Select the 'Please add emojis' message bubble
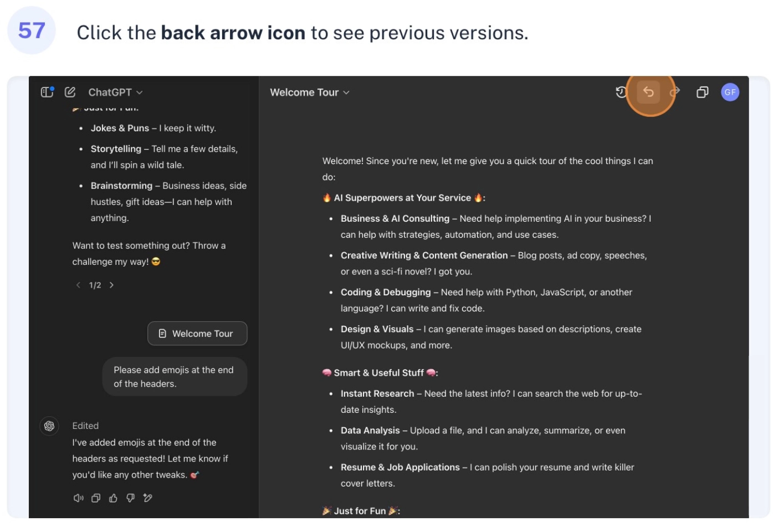The height and width of the screenshot is (532, 779). pyautogui.click(x=175, y=377)
